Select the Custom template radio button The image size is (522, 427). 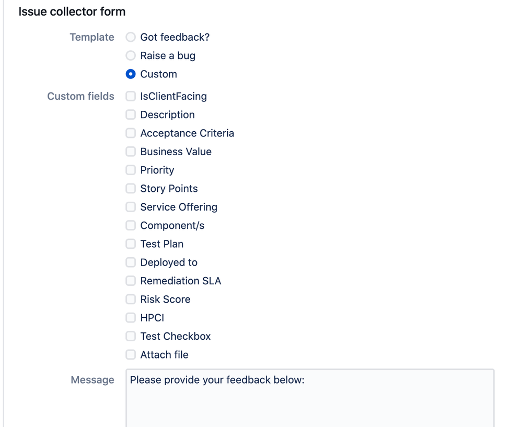[131, 74]
